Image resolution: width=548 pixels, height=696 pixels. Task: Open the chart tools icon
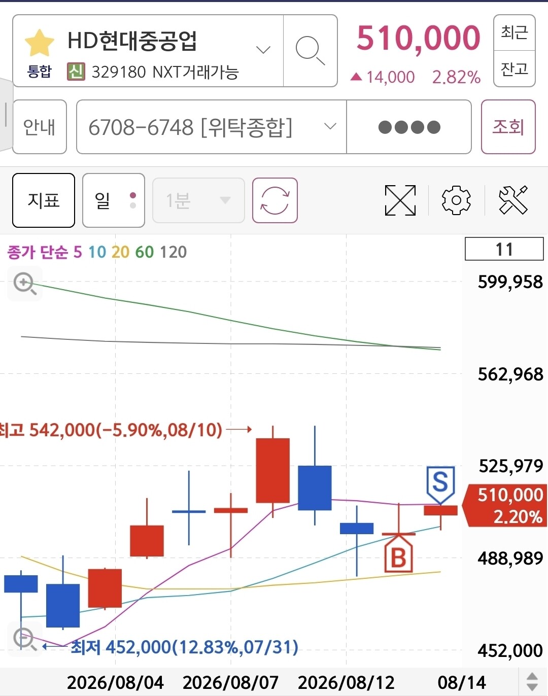click(x=513, y=200)
